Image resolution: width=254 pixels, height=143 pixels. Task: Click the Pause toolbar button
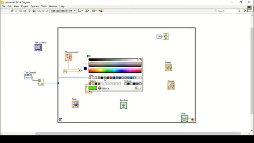pos(25,11)
